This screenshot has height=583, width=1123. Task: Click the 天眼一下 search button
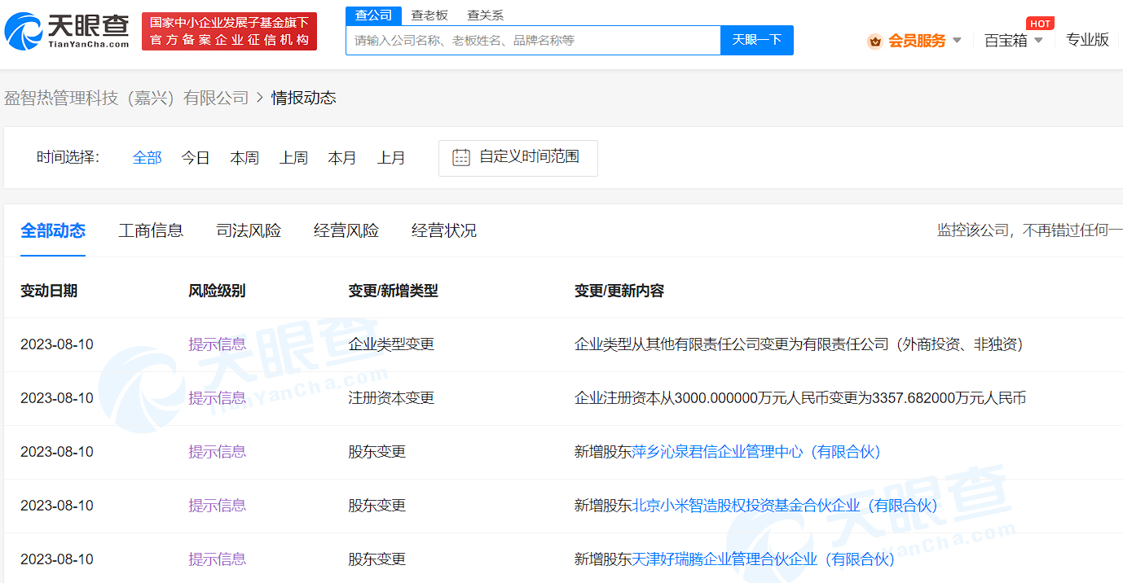(757, 40)
